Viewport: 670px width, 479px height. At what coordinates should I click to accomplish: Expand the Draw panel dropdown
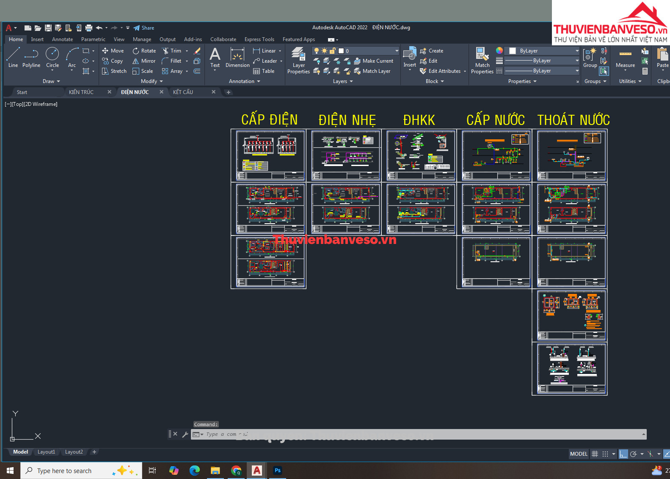(52, 81)
